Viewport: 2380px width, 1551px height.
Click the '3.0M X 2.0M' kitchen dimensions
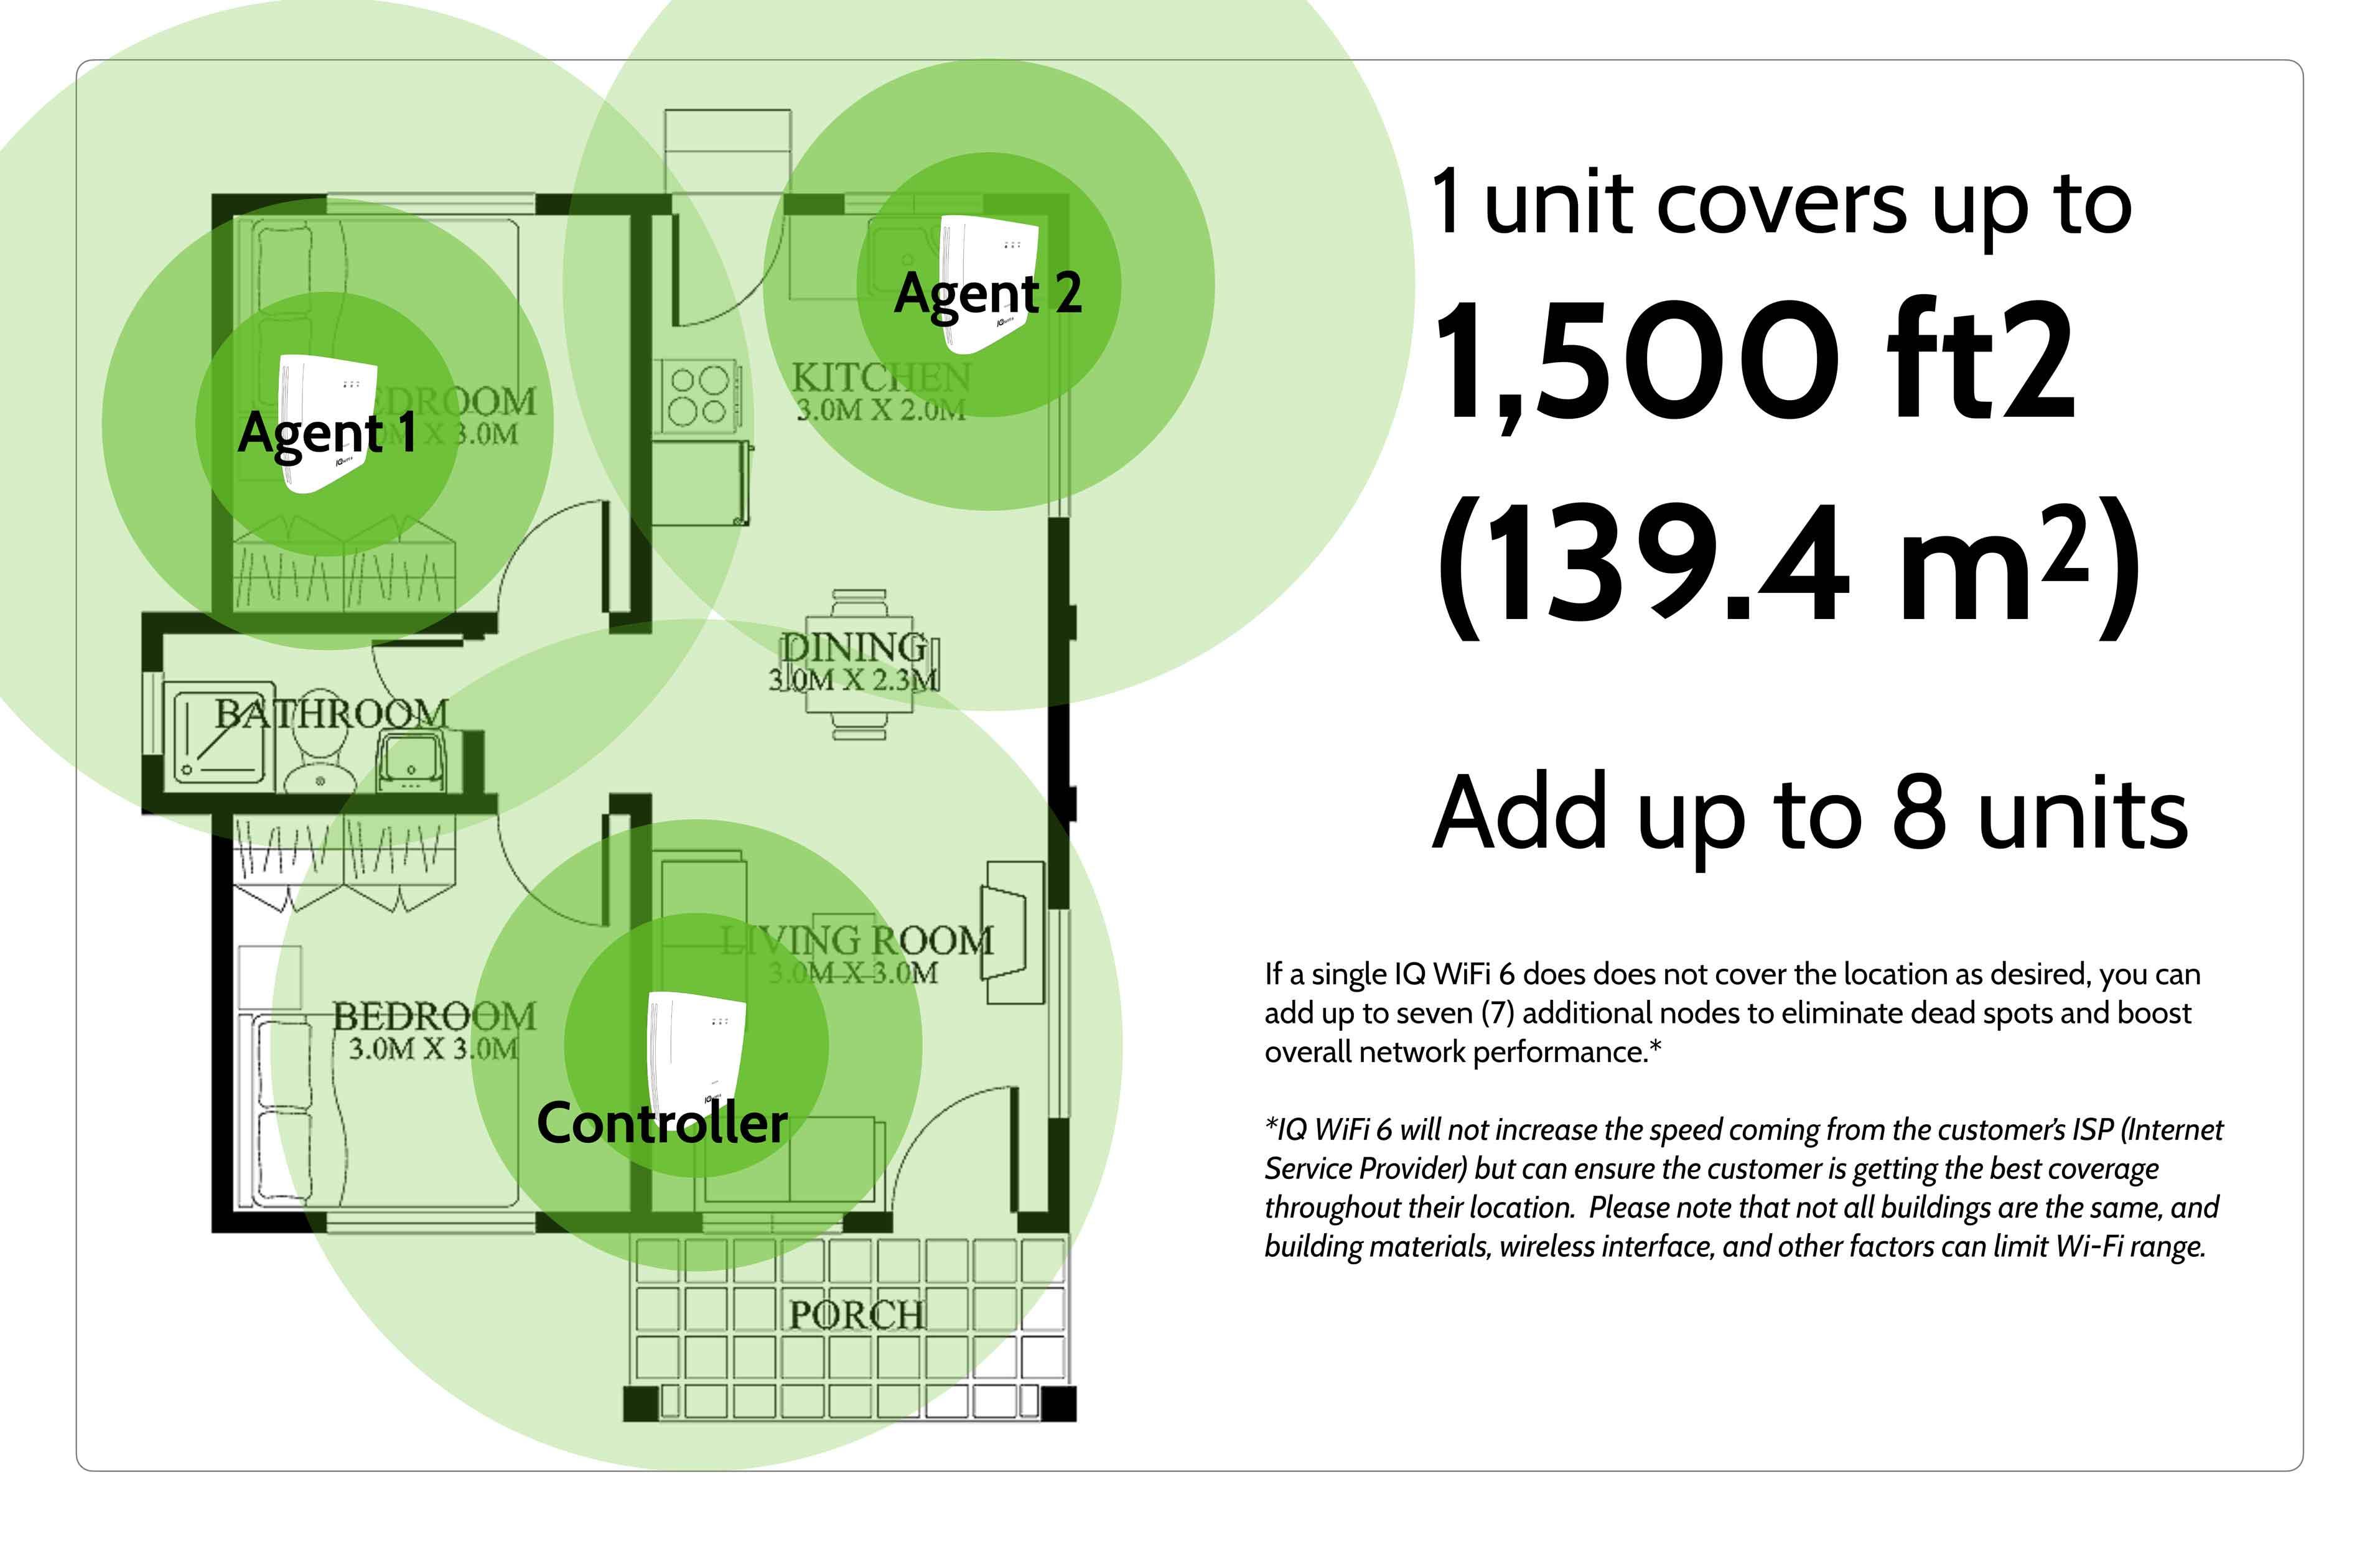click(881, 410)
